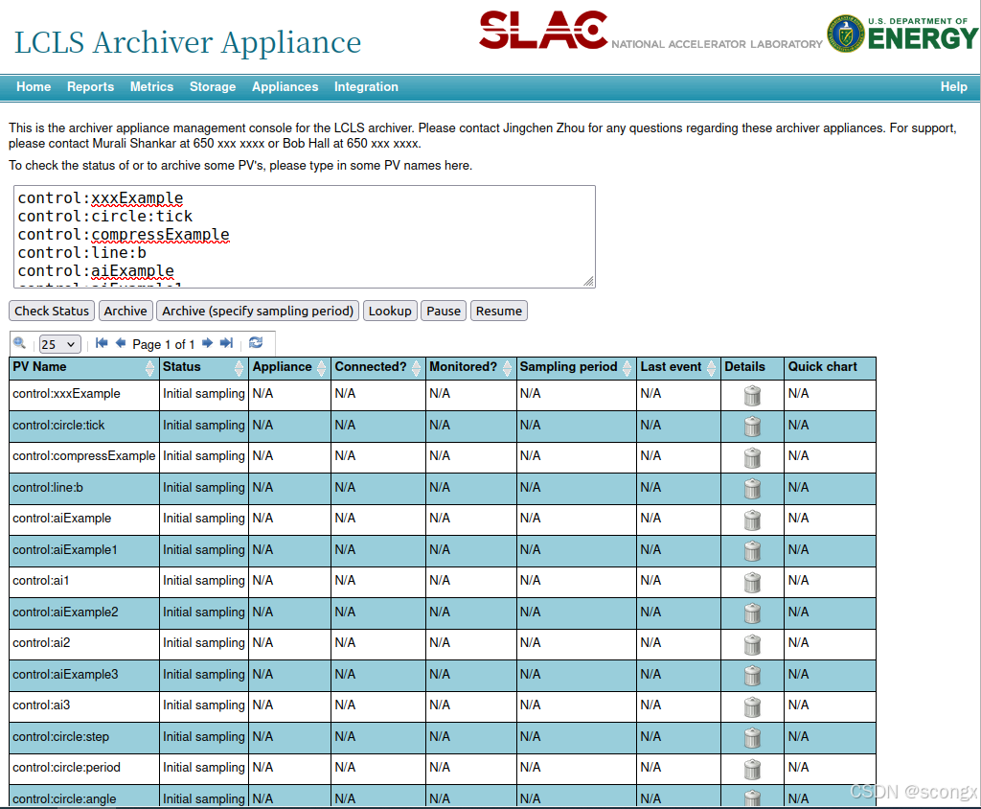Refresh the PV table with the refresh icon
Image resolution: width=981 pixels, height=809 pixels.
[255, 342]
